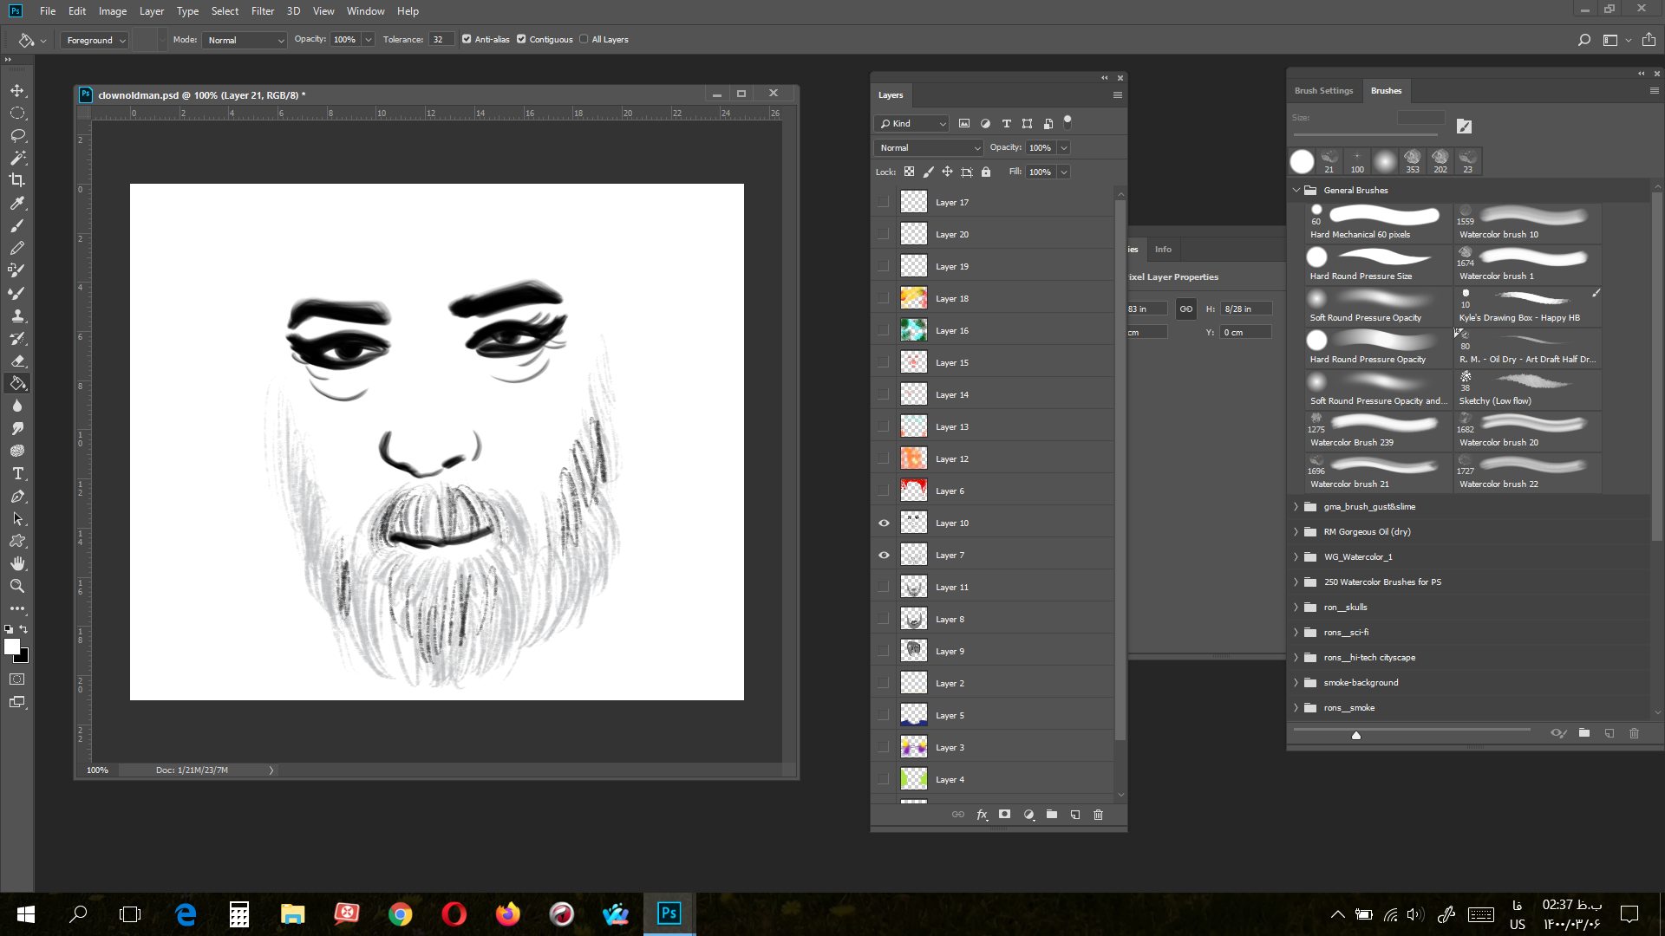1665x936 pixels.
Task: Add a layer style with fx icon
Action: click(x=982, y=815)
